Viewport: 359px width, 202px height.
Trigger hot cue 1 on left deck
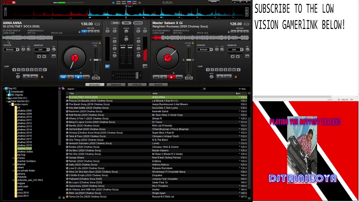(84, 32)
